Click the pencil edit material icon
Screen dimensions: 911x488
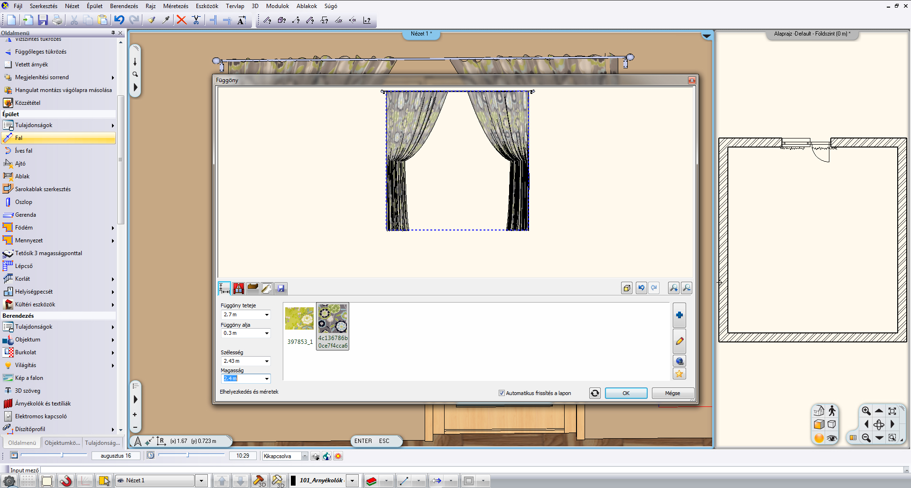tap(679, 341)
